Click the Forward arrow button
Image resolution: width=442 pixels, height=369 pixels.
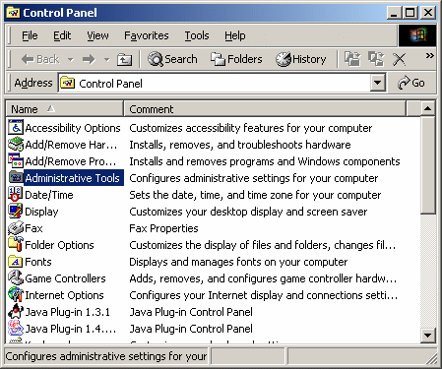89,59
